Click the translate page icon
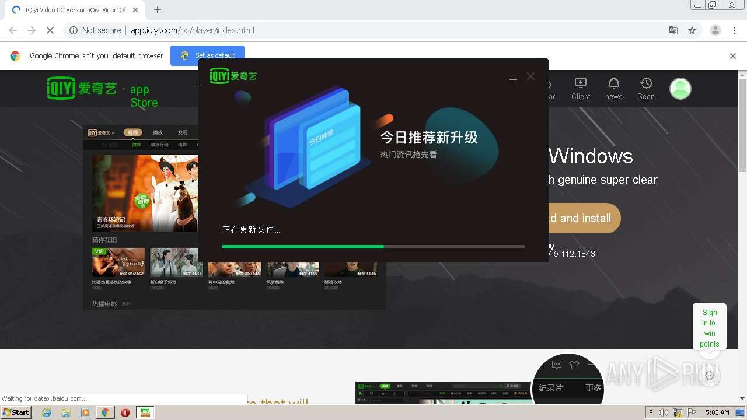 [x=673, y=30]
